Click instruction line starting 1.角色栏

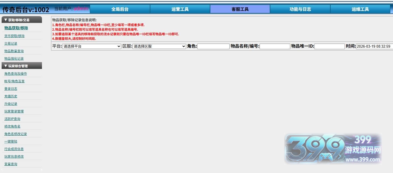coord(98,25)
